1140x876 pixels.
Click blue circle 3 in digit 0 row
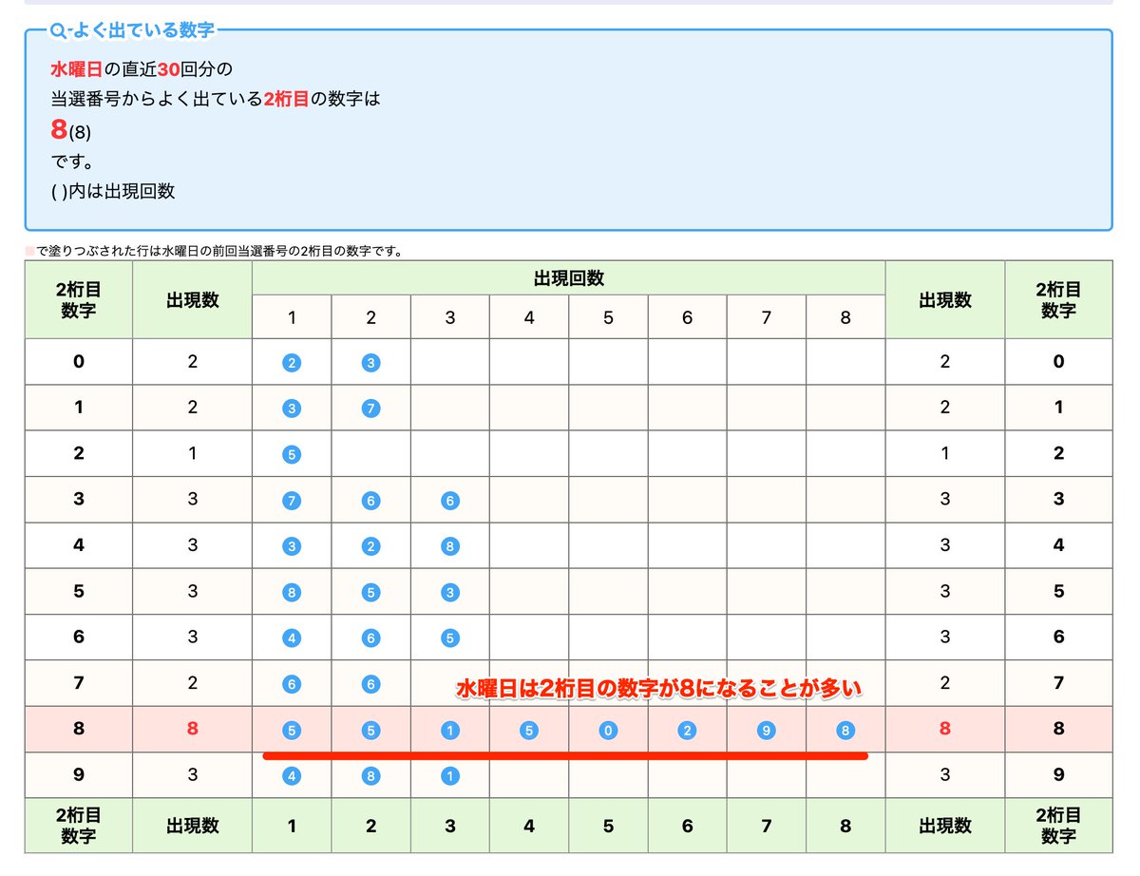coord(370,362)
